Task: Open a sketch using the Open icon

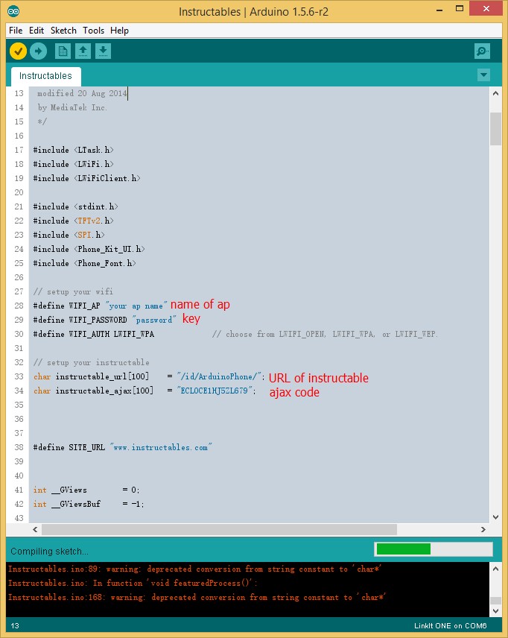Action: (83, 51)
